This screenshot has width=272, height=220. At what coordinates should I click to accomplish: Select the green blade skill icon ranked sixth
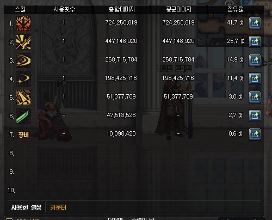[23, 116]
